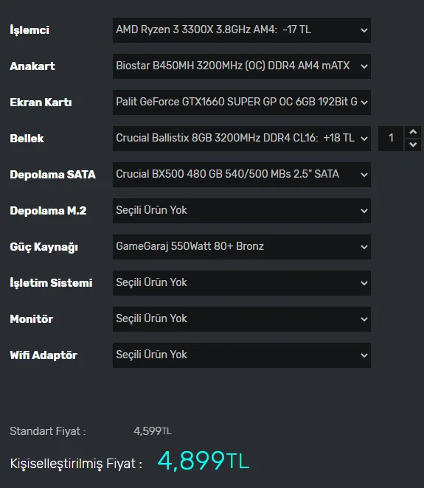Open the Wifi Adaptör dropdown

242,355
